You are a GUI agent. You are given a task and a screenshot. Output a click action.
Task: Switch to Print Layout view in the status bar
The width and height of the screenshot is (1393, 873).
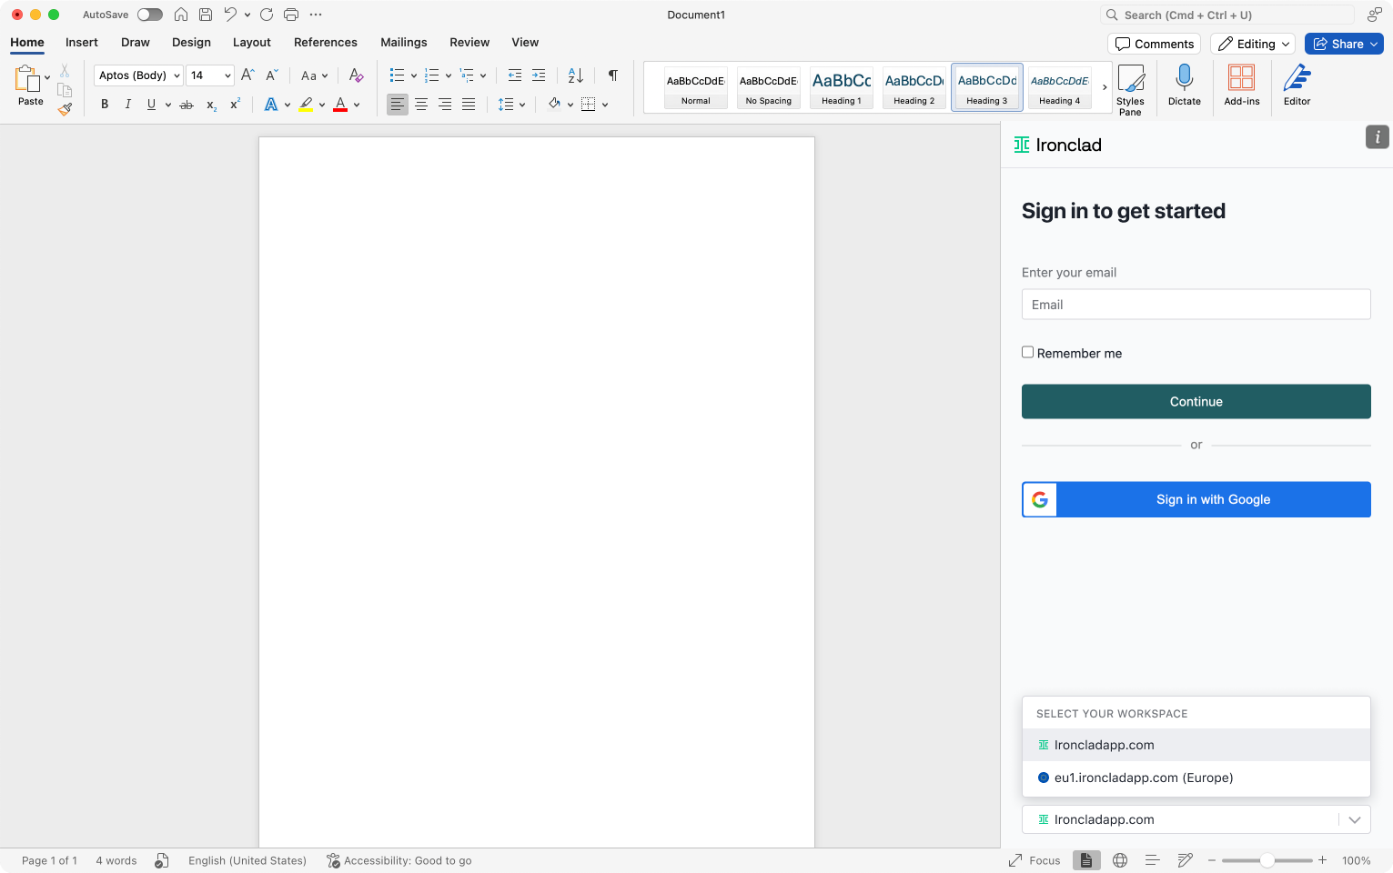[x=1086, y=860]
